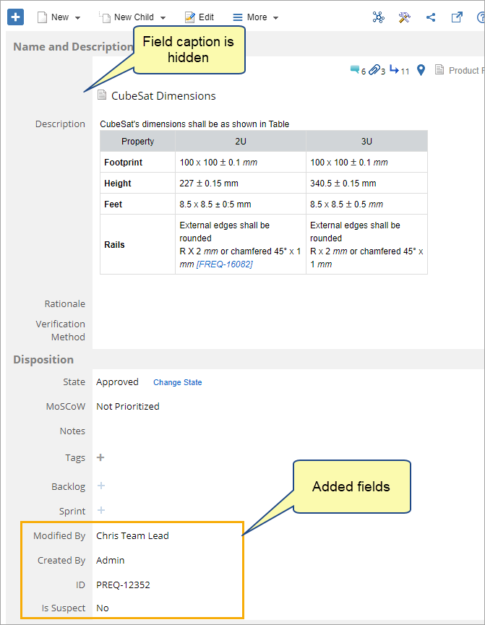Viewport: 485px width, 625px height.
Task: Expand the New Child dropdown
Action: coord(134,17)
